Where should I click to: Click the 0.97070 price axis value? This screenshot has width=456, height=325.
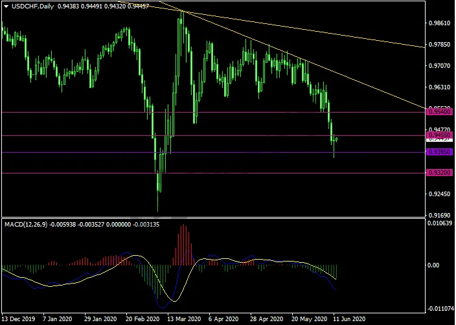pyautogui.click(x=439, y=66)
